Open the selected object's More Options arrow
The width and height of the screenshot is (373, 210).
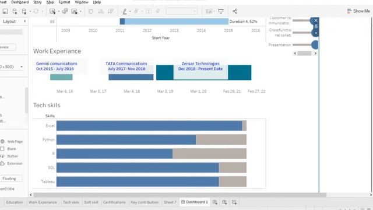point(316,33)
